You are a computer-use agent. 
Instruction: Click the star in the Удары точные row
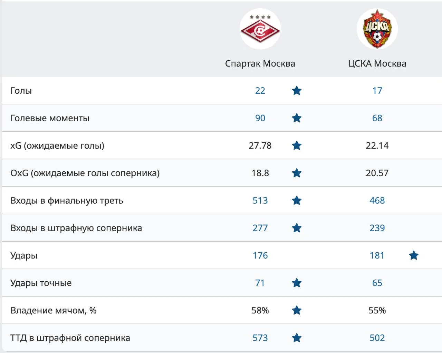point(297,283)
